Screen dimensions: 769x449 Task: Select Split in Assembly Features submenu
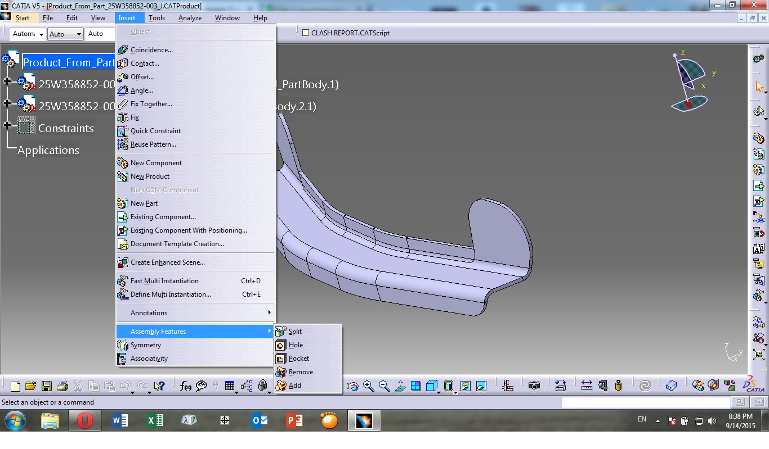[x=307, y=331]
